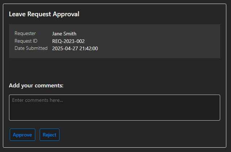Screen dimensions: 231x152
Task: Select the requester name Jane Smith
Action: (x=64, y=34)
